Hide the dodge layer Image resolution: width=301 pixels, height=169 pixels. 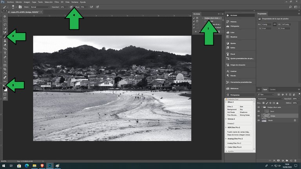point(259,116)
